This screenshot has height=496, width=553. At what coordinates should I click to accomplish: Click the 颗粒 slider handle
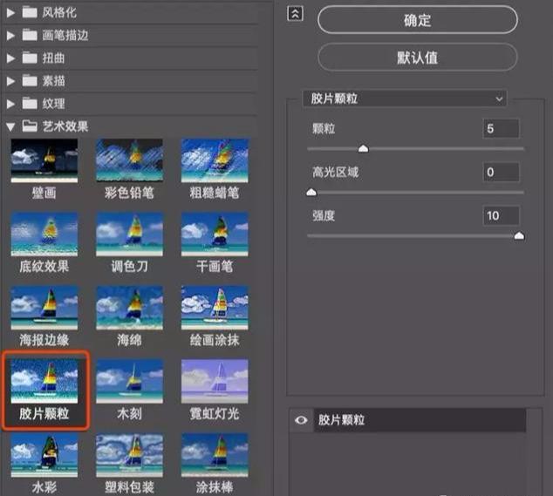[x=363, y=149]
